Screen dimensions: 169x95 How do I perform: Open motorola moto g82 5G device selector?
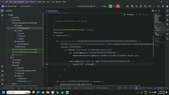pos(87,6)
